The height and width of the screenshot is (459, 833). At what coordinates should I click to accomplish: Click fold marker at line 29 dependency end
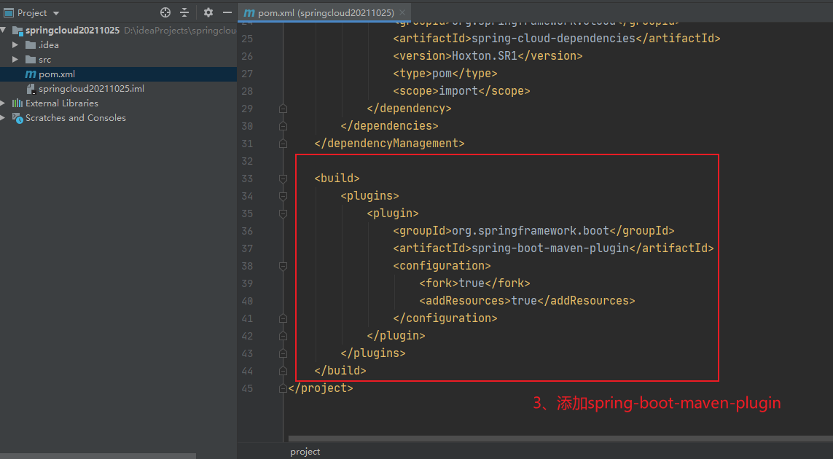click(x=283, y=109)
